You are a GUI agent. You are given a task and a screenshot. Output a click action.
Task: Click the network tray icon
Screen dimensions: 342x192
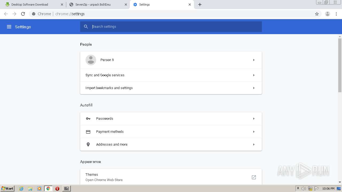[x=310, y=189]
